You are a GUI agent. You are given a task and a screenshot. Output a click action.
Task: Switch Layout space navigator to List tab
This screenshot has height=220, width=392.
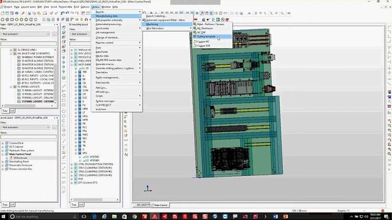12,205
